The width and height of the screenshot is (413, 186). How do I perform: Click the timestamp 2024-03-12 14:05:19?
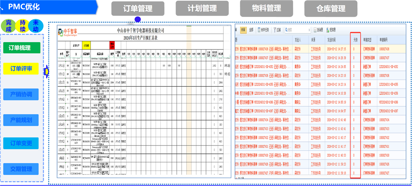[336, 102]
